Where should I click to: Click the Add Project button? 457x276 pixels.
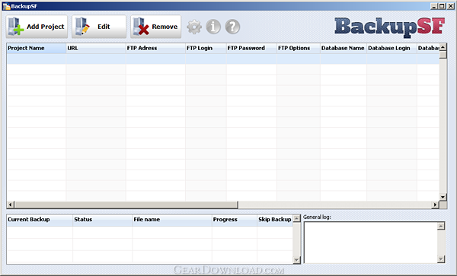click(37, 27)
